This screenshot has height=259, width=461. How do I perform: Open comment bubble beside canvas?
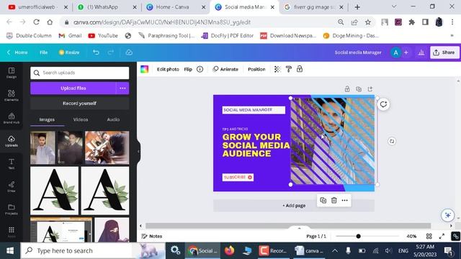pyautogui.click(x=383, y=104)
